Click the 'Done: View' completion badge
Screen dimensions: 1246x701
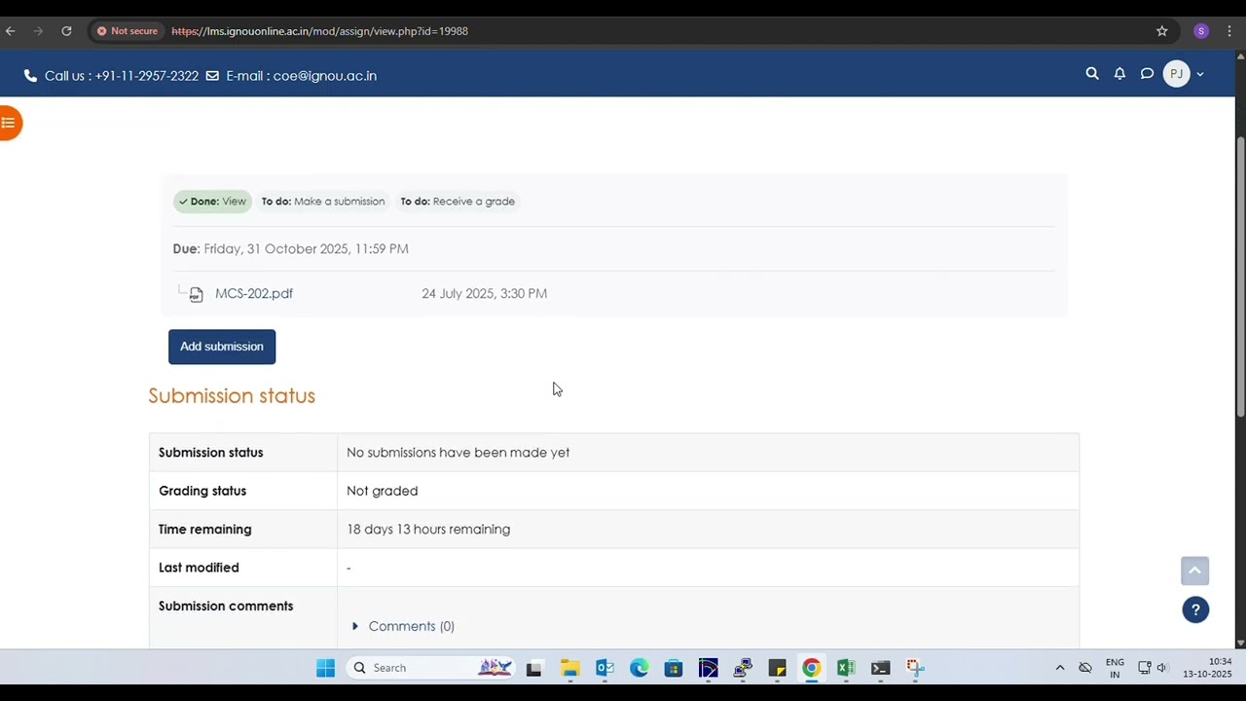(212, 202)
